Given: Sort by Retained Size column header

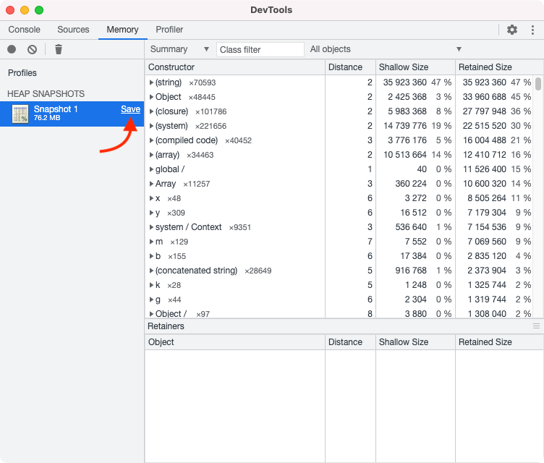Looking at the screenshot, I should coord(485,67).
